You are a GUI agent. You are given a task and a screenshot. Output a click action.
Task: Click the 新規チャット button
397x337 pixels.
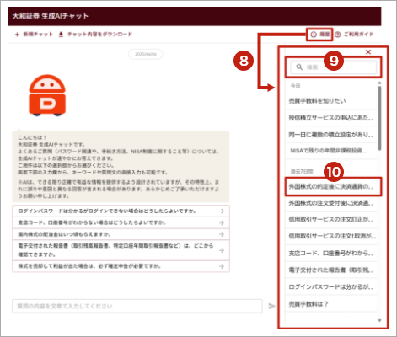coord(34,35)
